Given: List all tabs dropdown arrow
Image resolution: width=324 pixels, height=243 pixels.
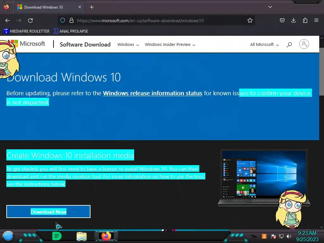Looking at the screenshot, I should pos(270,7).
